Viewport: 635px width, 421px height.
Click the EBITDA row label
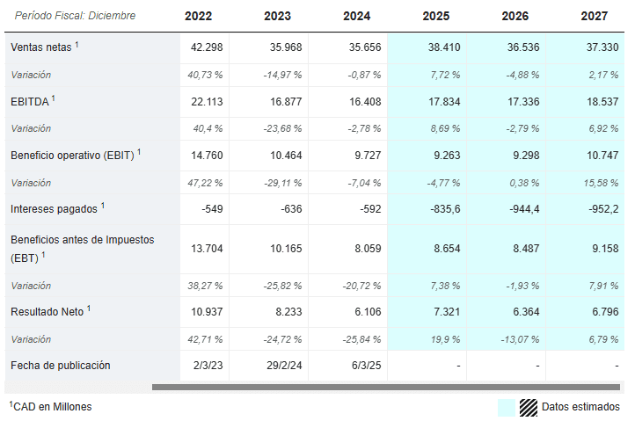tap(31, 102)
